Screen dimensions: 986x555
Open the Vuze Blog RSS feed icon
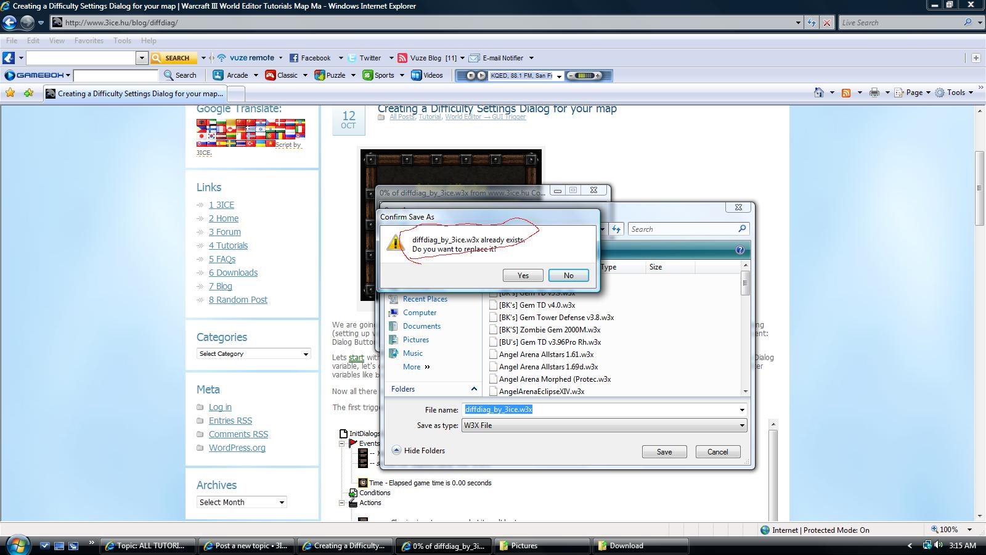coord(402,58)
